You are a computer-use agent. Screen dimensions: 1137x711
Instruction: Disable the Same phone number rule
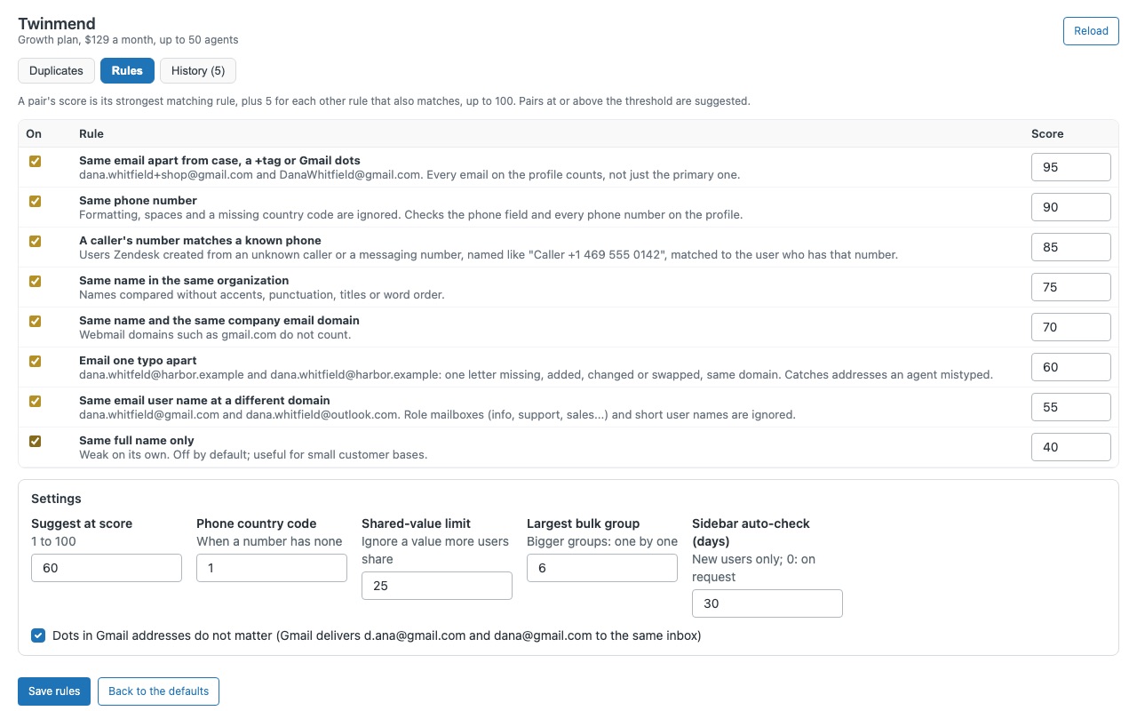36,201
